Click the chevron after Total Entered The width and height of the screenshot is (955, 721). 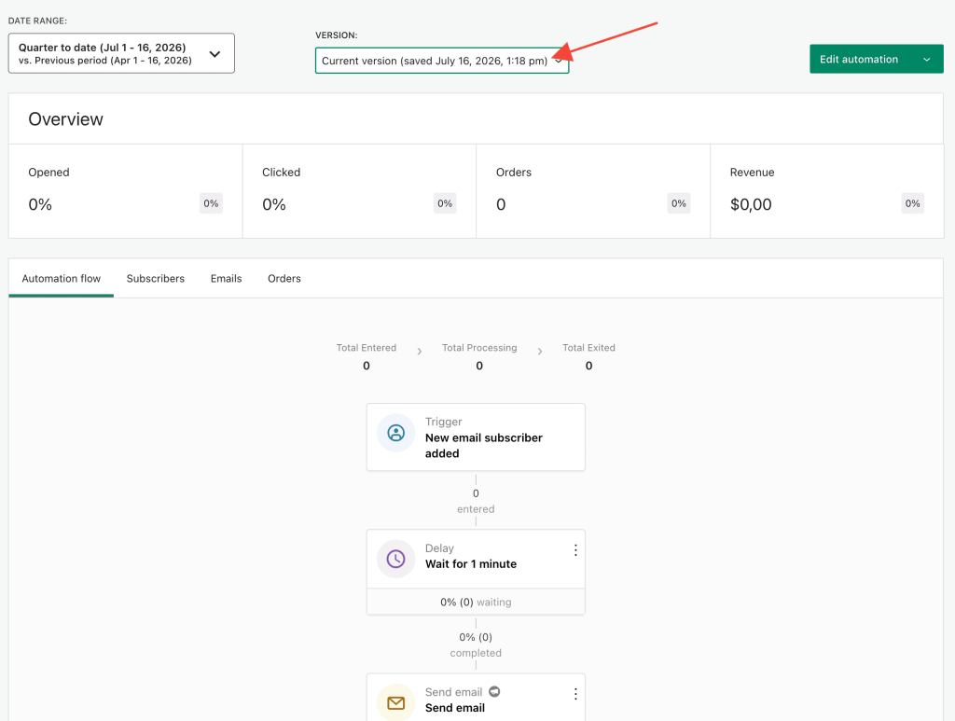tap(419, 352)
